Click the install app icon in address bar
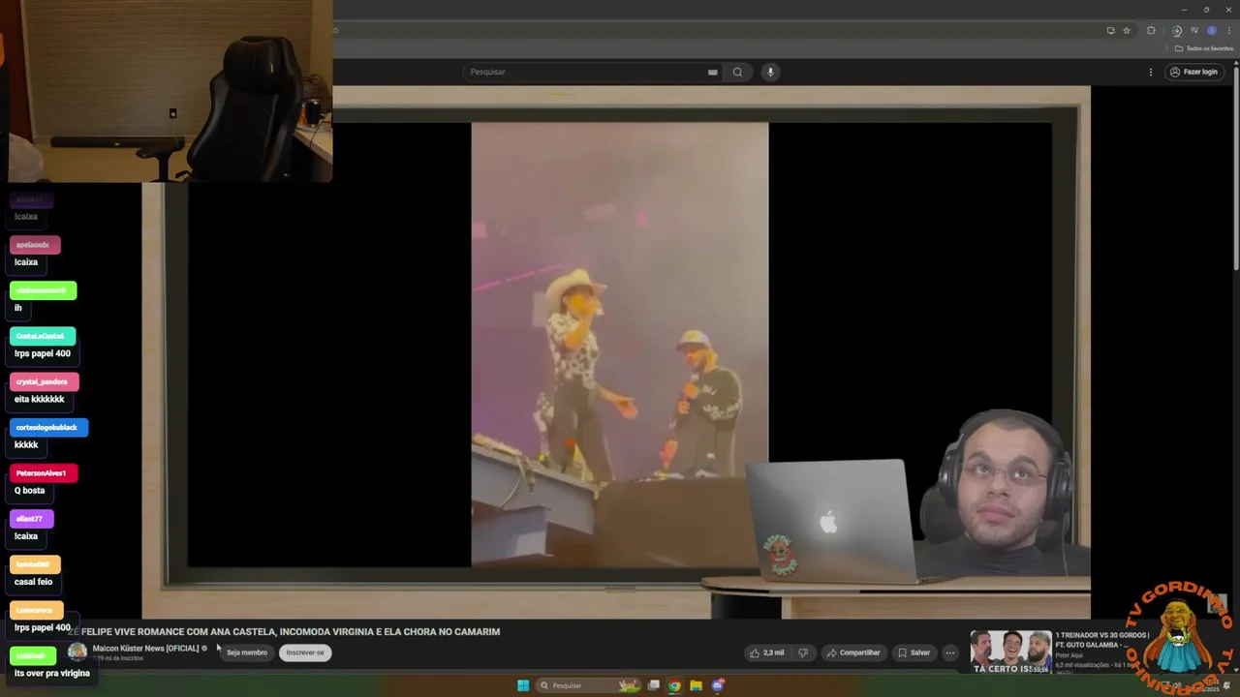Image resolution: width=1240 pixels, height=697 pixels. click(x=1110, y=30)
